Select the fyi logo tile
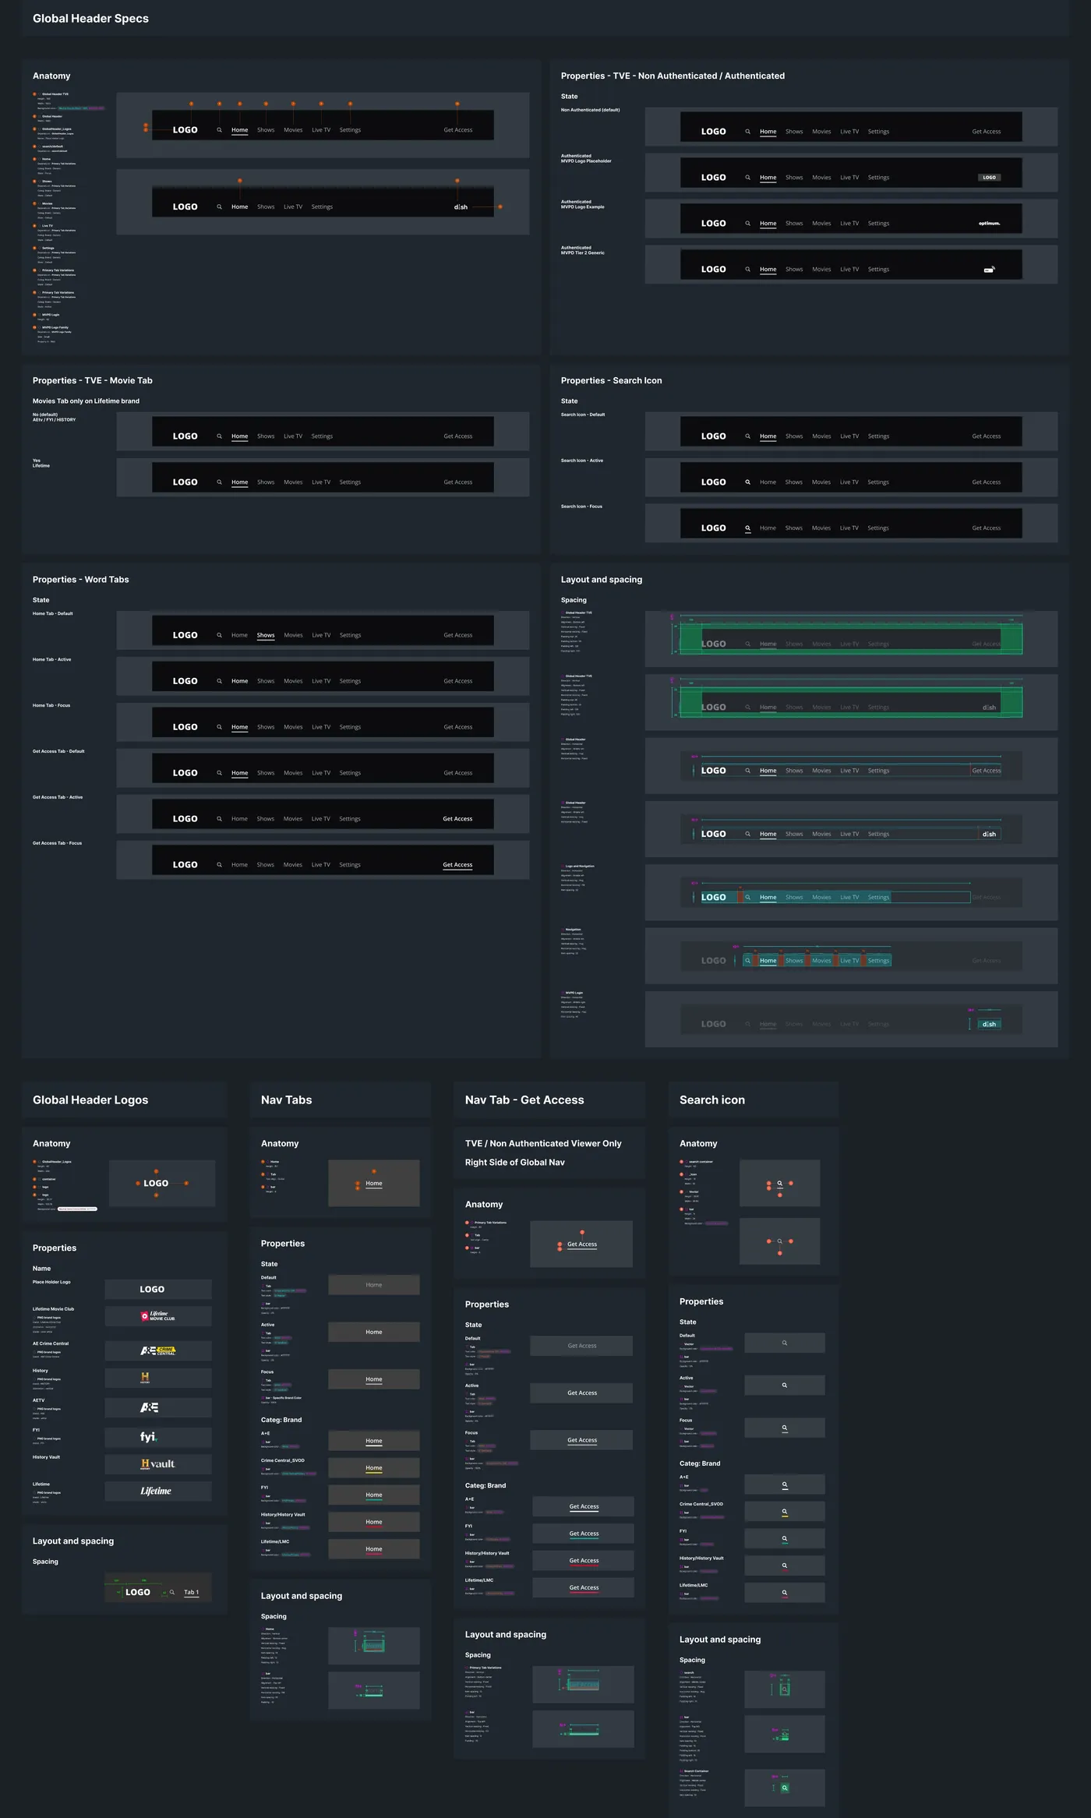This screenshot has height=1818, width=1091. click(158, 1437)
